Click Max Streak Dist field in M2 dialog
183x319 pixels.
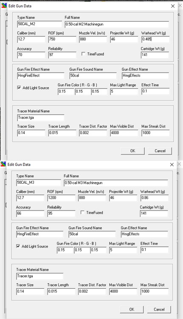(x=155, y=133)
